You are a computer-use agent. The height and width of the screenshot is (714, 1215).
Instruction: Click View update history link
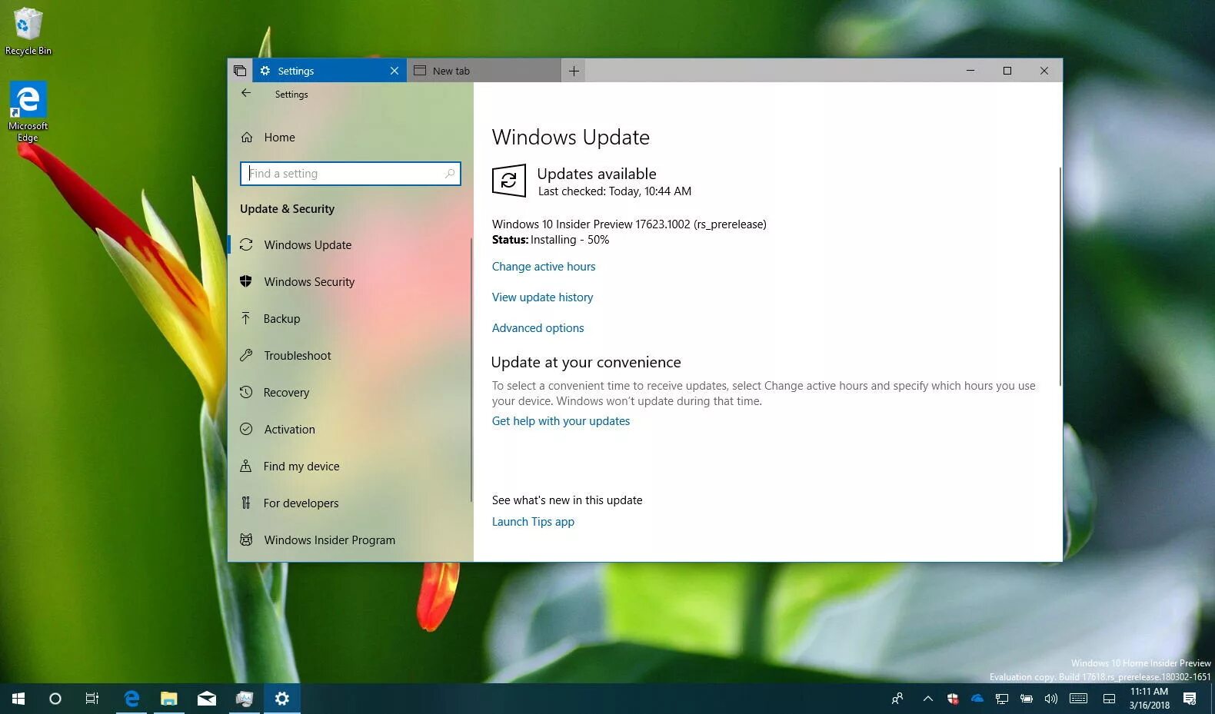[x=542, y=297]
